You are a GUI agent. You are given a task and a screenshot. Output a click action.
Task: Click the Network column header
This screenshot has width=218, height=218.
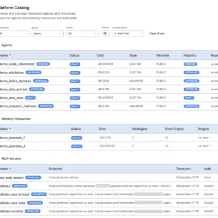point(162,55)
